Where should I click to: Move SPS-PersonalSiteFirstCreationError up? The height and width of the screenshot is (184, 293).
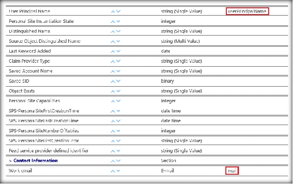pos(113,141)
